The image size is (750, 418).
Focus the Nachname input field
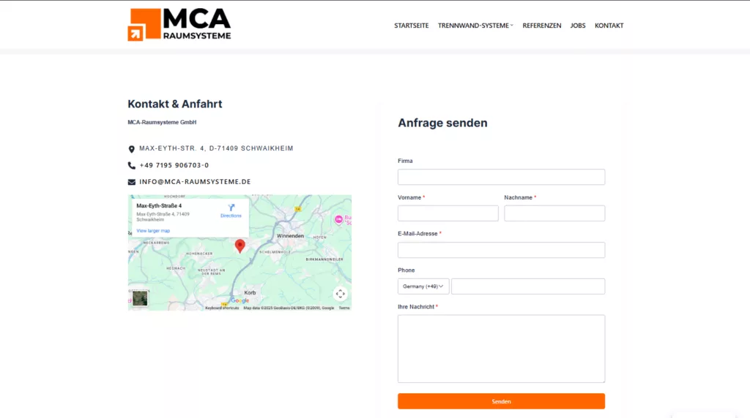point(554,213)
